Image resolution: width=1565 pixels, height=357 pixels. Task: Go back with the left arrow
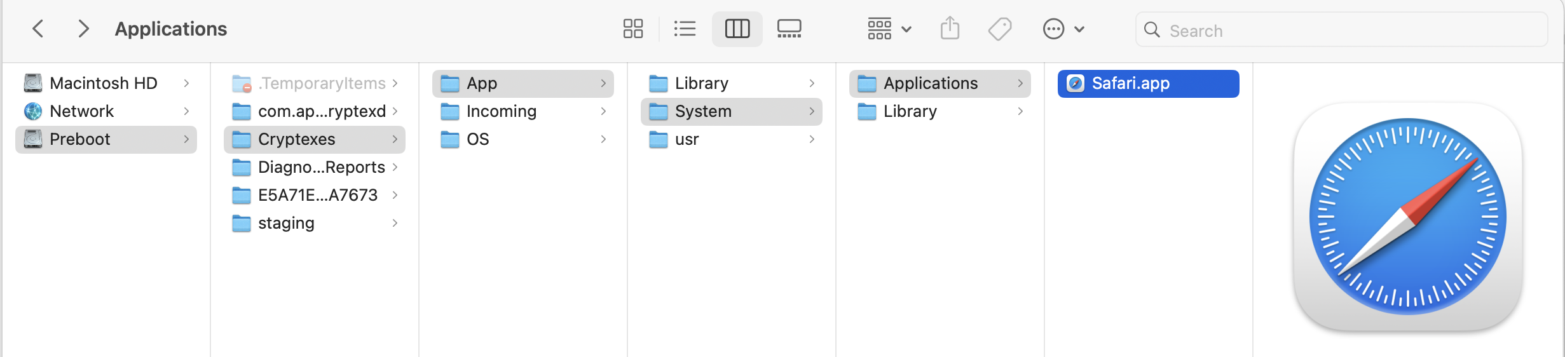(38, 29)
